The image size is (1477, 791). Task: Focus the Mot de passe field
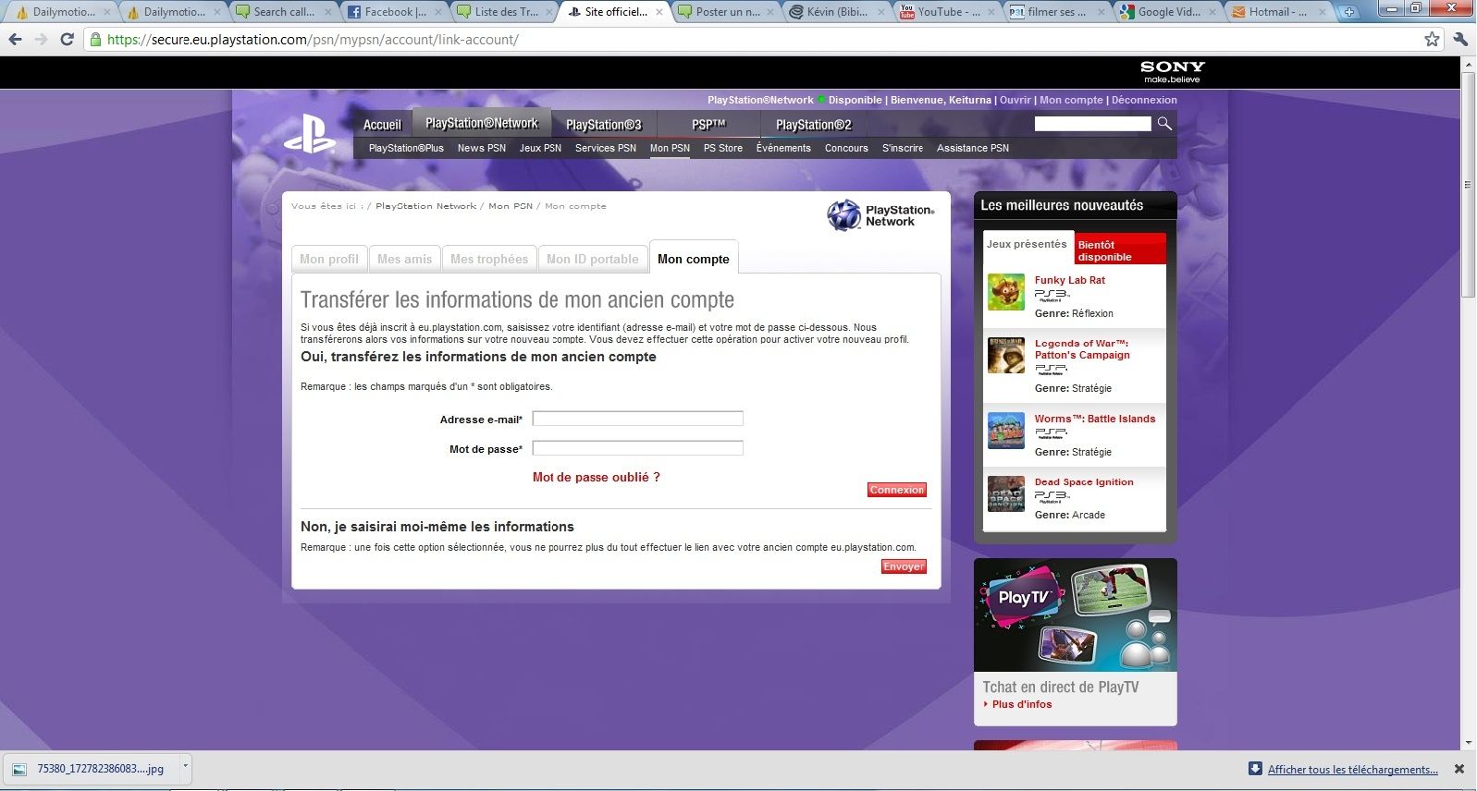coord(638,448)
